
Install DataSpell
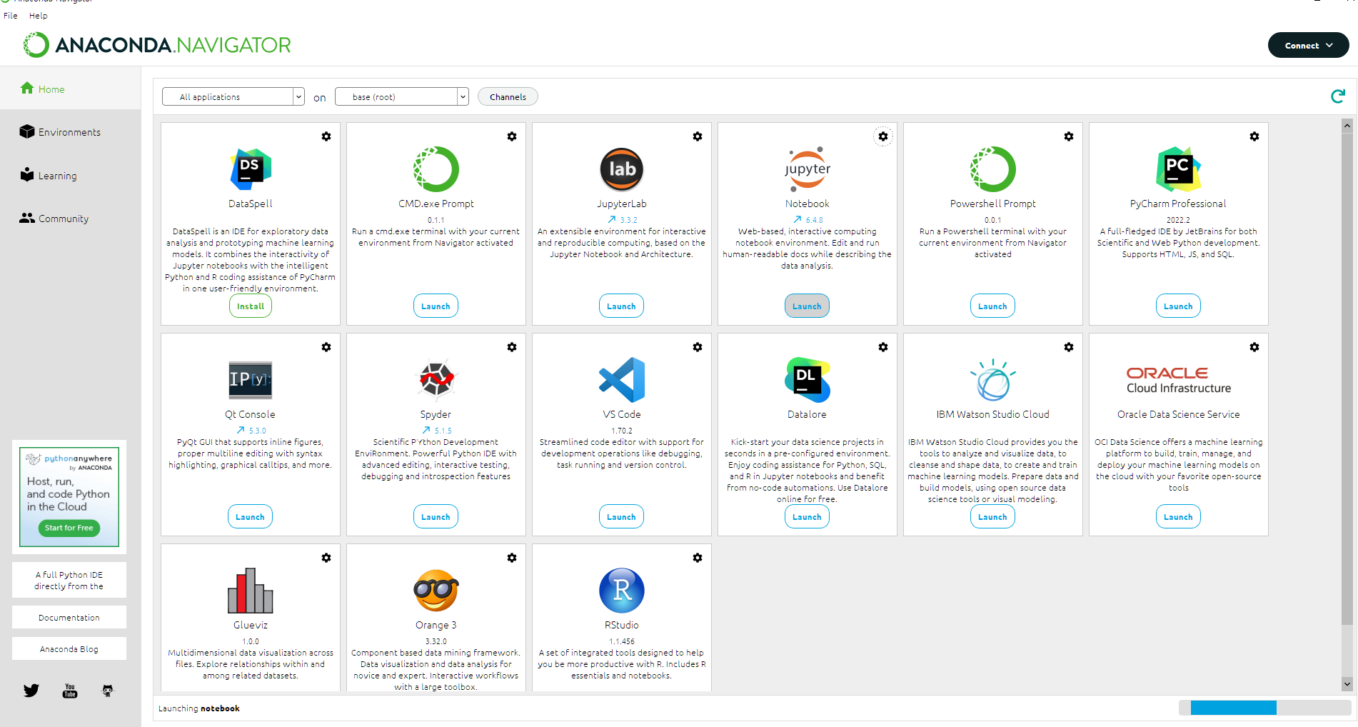coord(251,306)
